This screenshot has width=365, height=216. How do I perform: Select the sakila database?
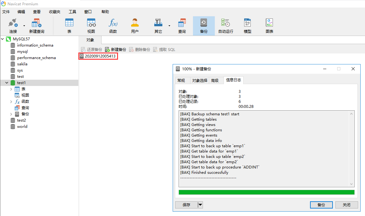[x=22, y=64]
